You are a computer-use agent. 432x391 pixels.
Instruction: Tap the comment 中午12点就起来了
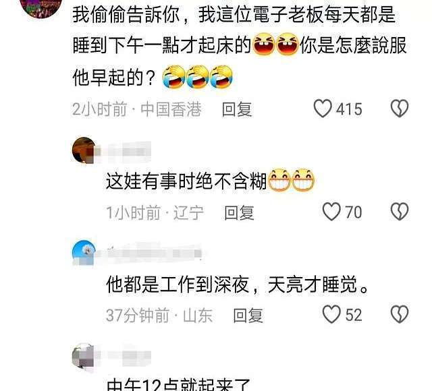point(178,385)
